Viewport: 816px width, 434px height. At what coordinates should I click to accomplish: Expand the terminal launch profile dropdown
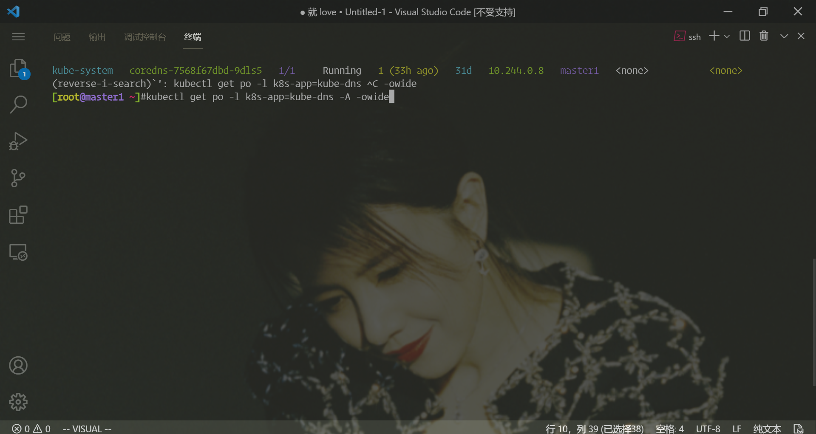(727, 37)
